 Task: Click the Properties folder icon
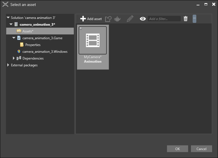coord(22,45)
